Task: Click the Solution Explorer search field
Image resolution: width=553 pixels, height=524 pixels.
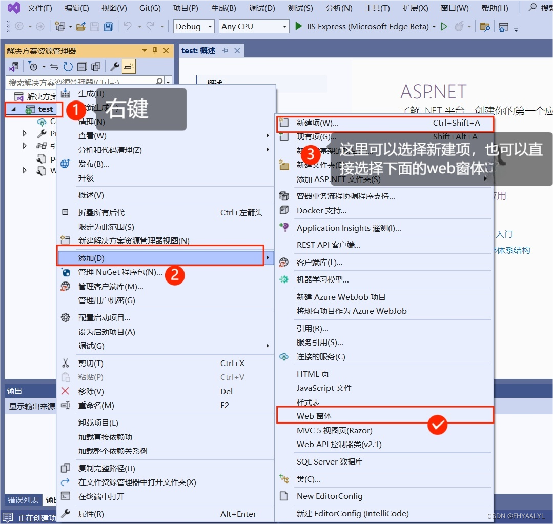Action: (x=81, y=82)
